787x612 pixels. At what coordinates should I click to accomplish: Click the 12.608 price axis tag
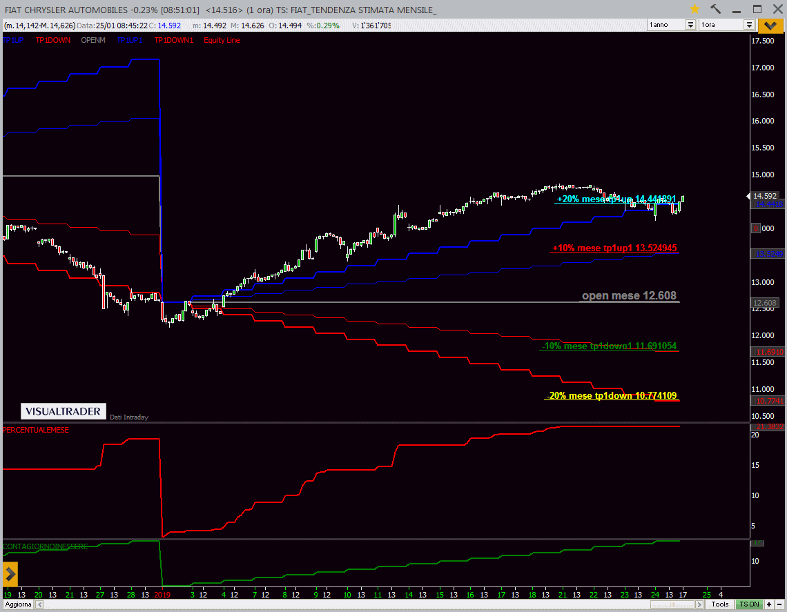(765, 302)
